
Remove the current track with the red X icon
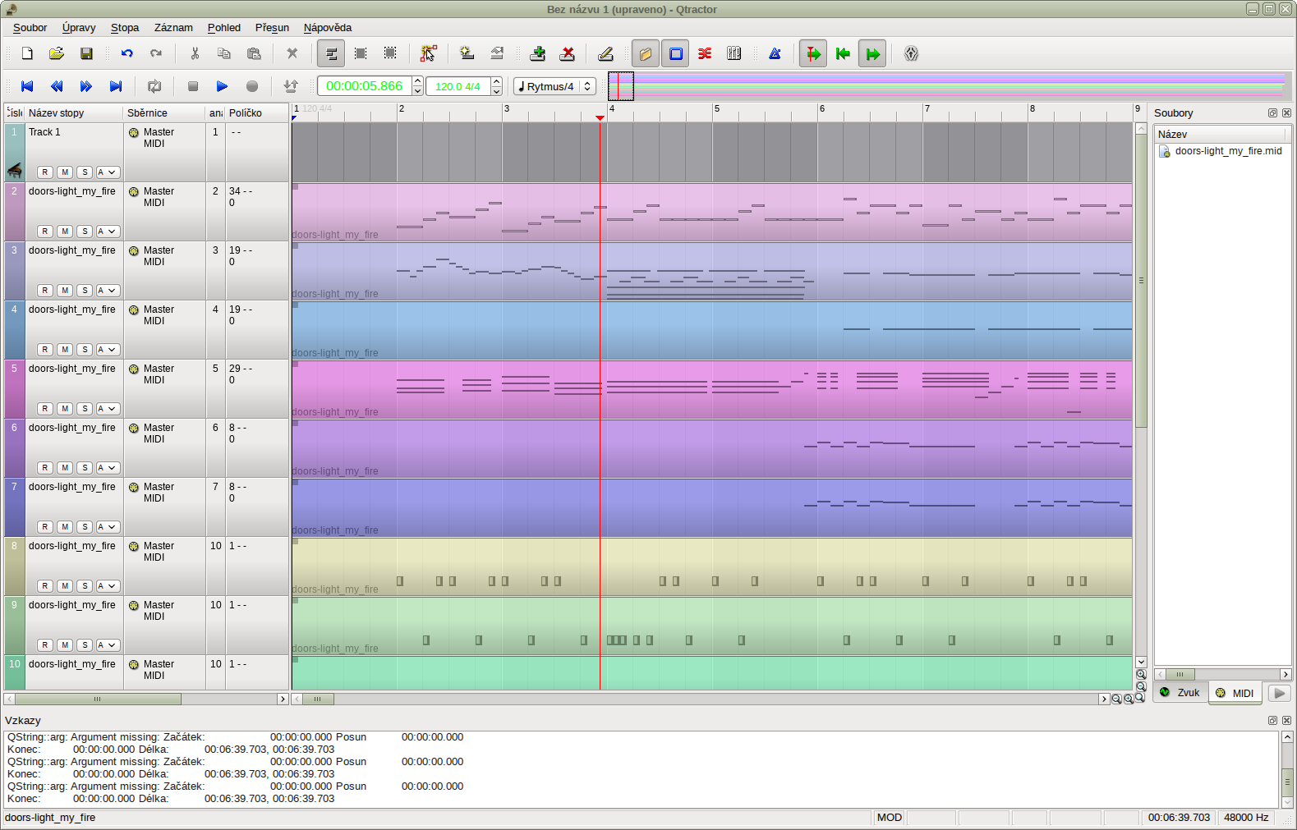568,53
